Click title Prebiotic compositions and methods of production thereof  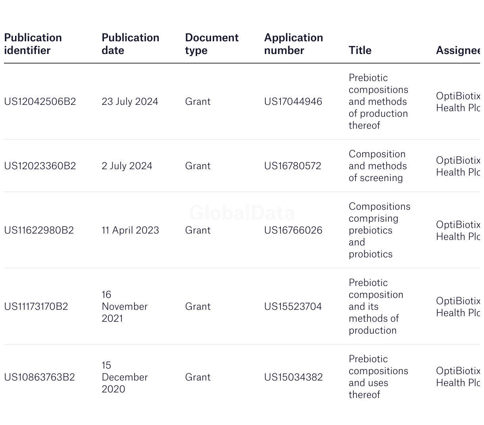pos(378,102)
